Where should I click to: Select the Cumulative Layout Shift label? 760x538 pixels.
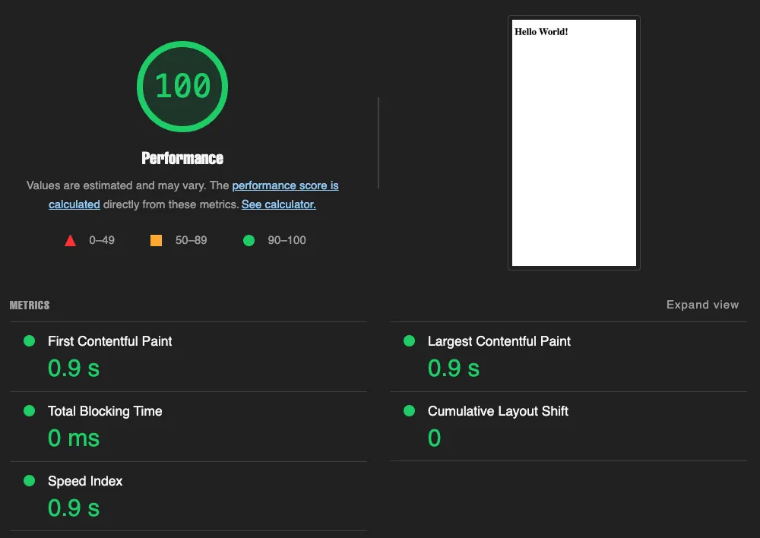(x=498, y=411)
